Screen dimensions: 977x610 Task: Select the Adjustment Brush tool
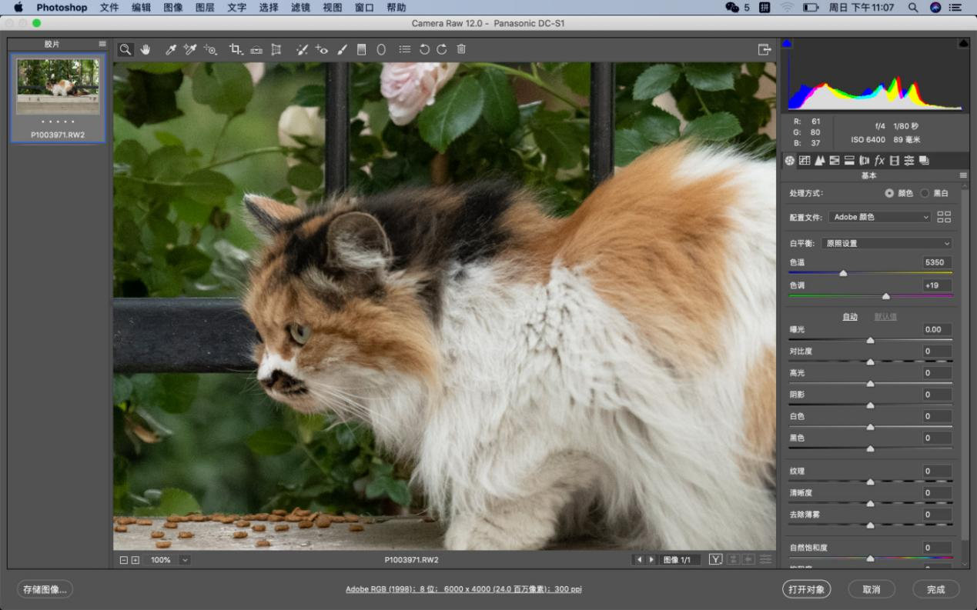(342, 49)
